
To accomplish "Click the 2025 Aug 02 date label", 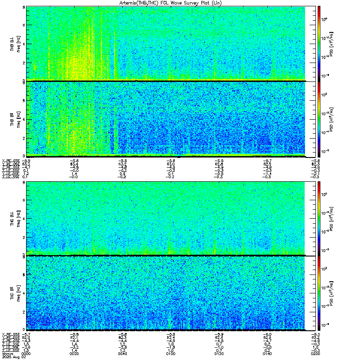I will pos(14,357).
